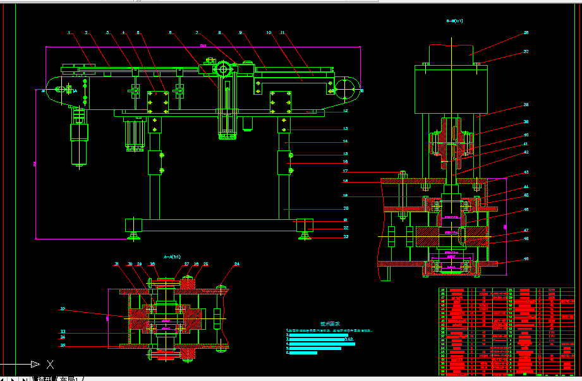Select part callout number 42
Viewport: 582px width, 381px height.
[526, 152]
